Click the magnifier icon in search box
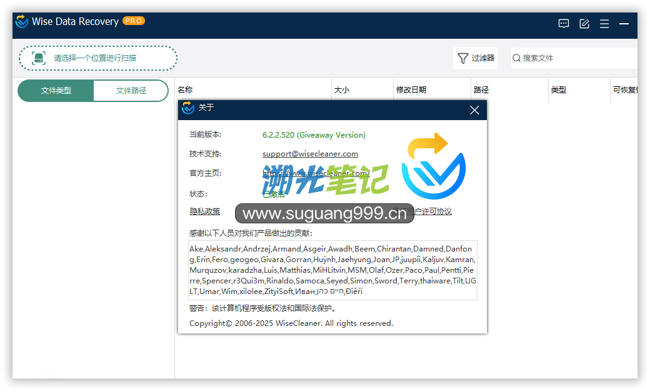Image resolution: width=650 pixels, height=391 pixels. pos(517,58)
